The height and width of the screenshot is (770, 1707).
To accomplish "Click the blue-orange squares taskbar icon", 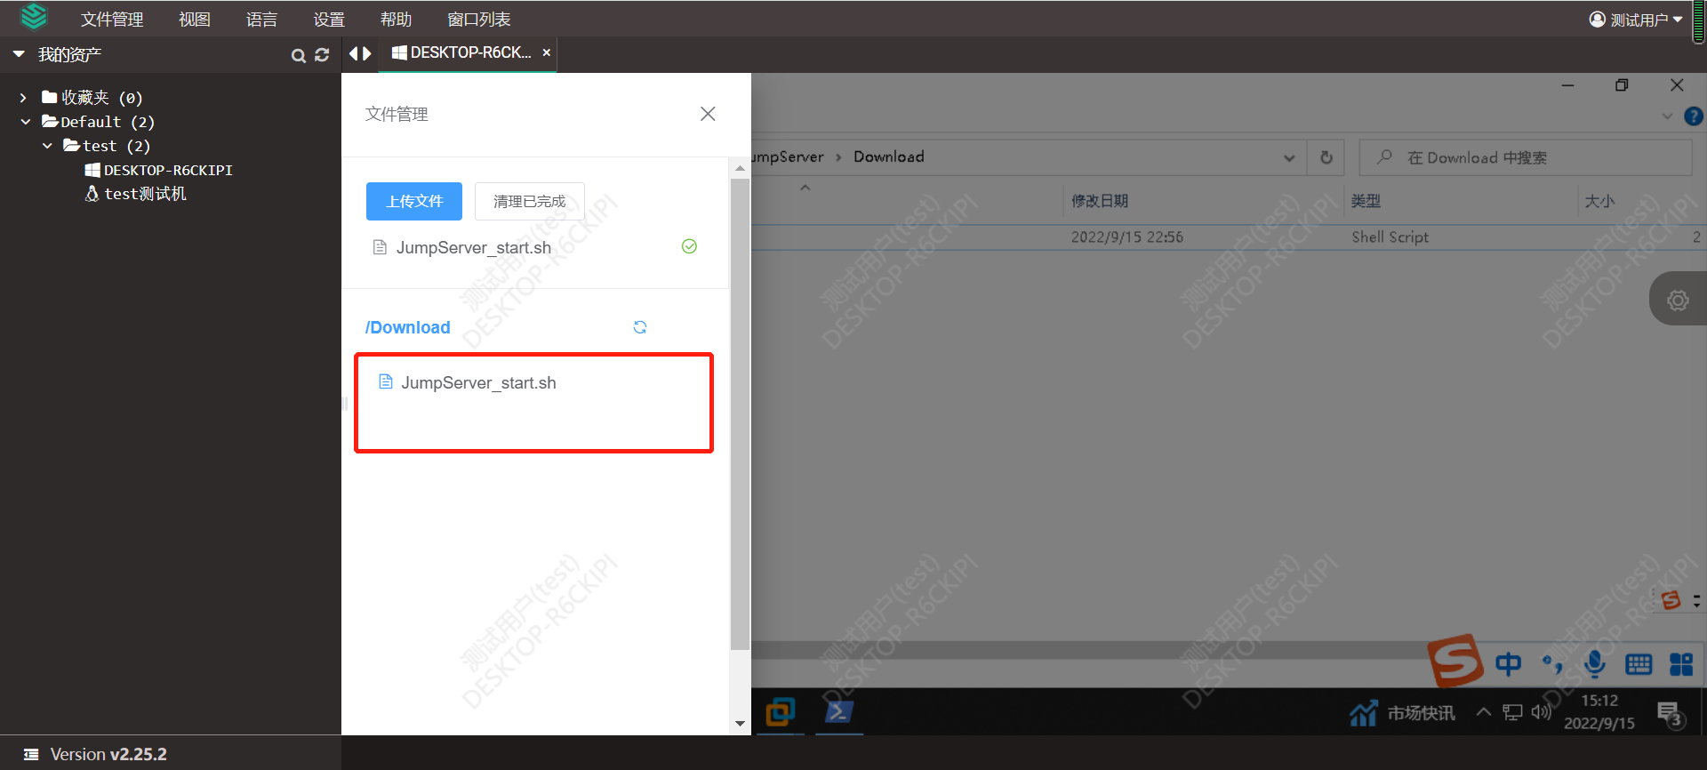I will click(780, 712).
